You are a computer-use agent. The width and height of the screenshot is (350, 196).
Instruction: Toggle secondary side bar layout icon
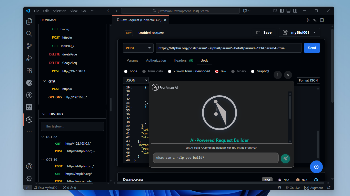(x=295, y=11)
